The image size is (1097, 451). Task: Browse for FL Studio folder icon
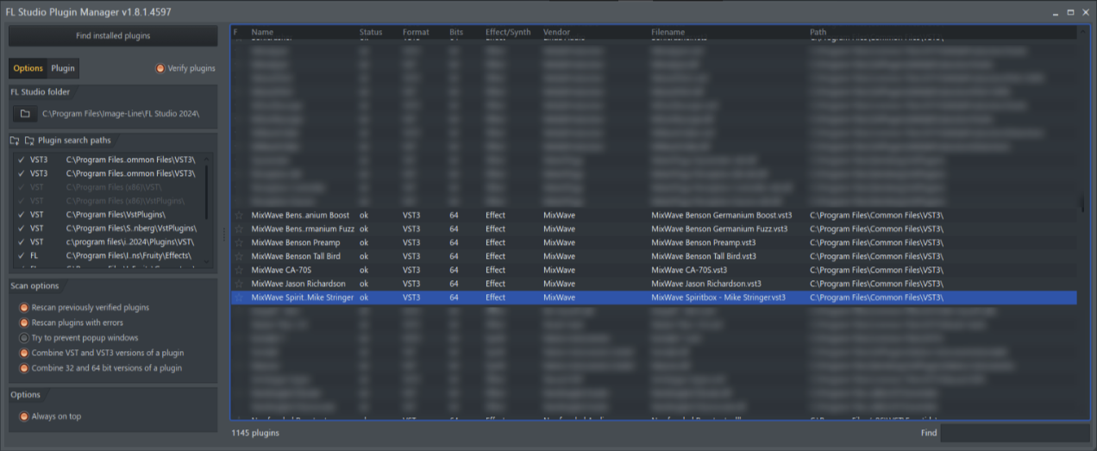click(25, 114)
